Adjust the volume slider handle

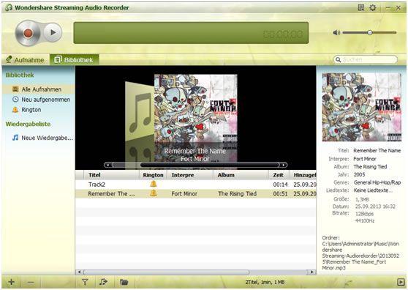point(369,32)
